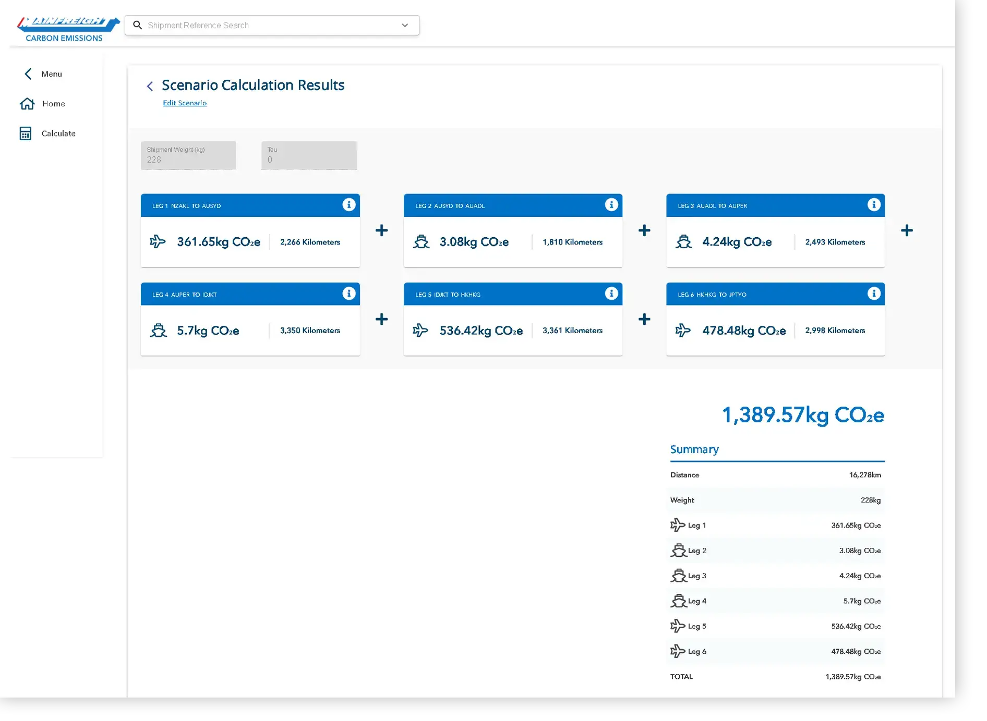Click the Mainfreight Carbon Emissions logo
Image resolution: width=987 pixels, height=721 pixels.
coord(68,29)
